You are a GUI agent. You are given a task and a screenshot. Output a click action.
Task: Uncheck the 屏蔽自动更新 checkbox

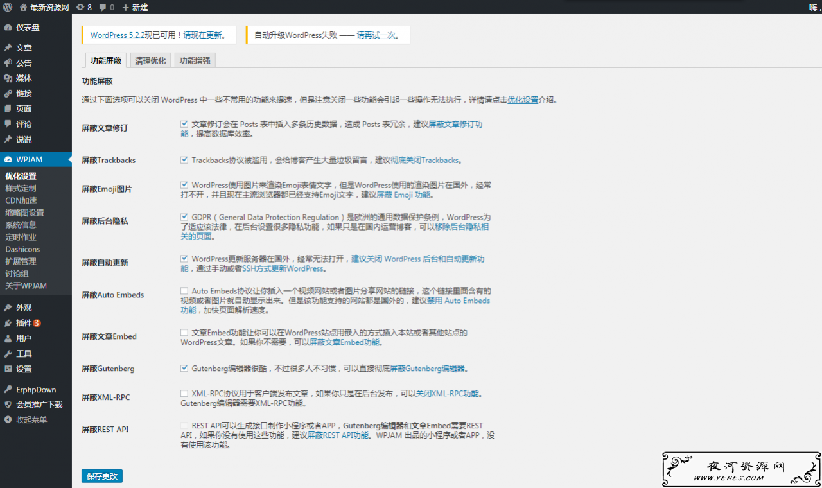(x=184, y=259)
